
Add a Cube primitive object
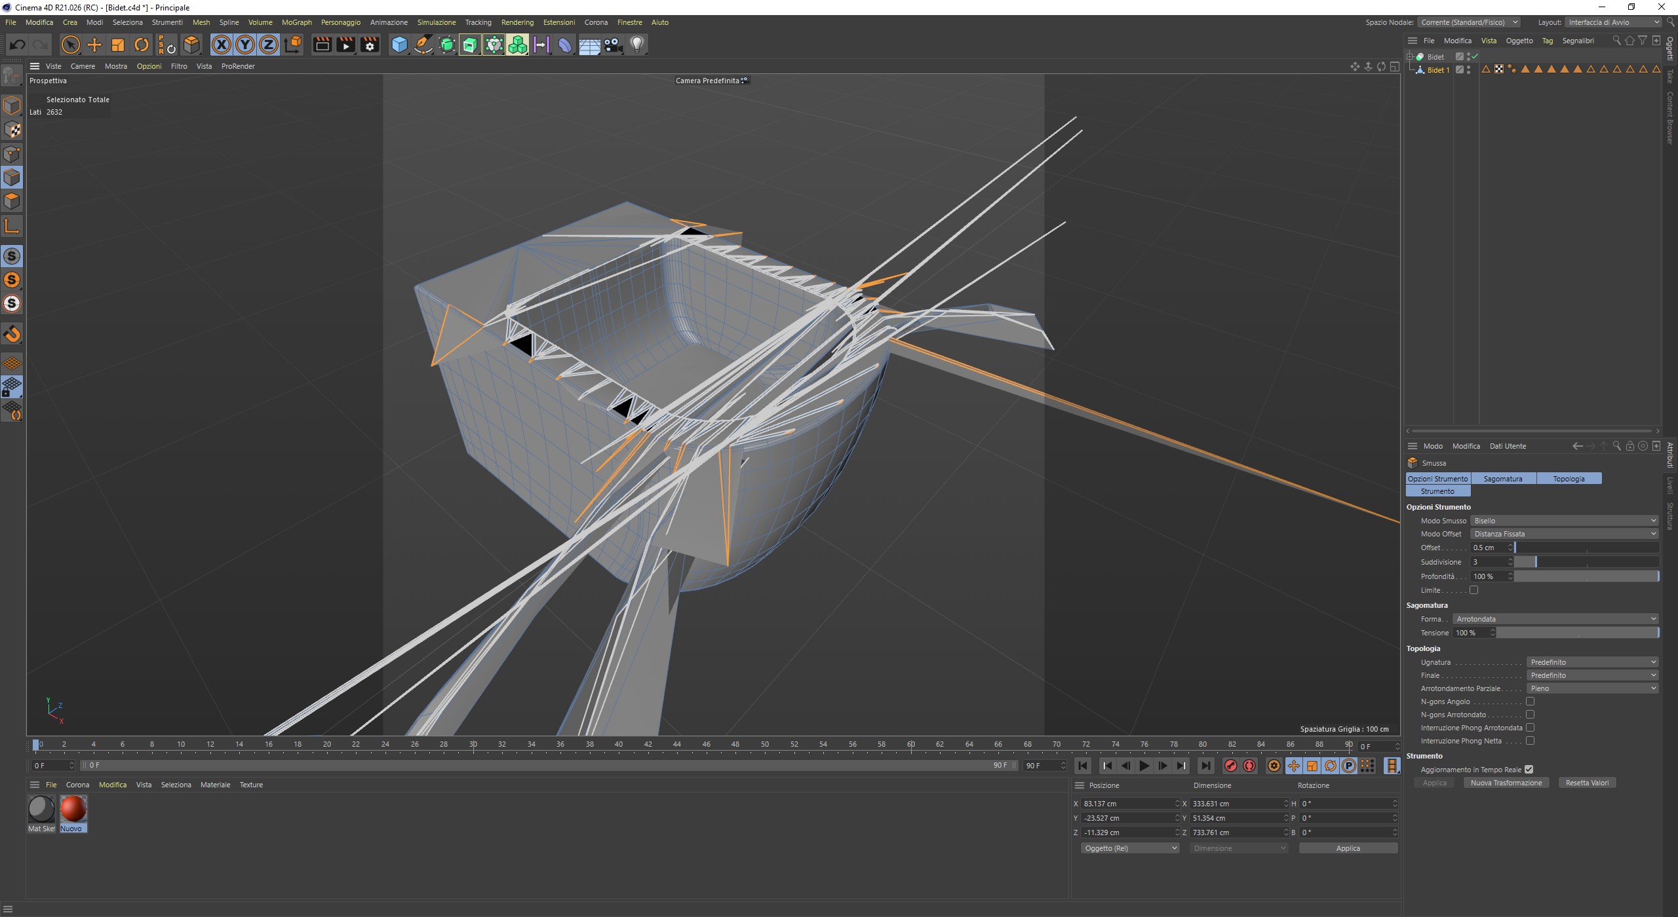click(399, 45)
